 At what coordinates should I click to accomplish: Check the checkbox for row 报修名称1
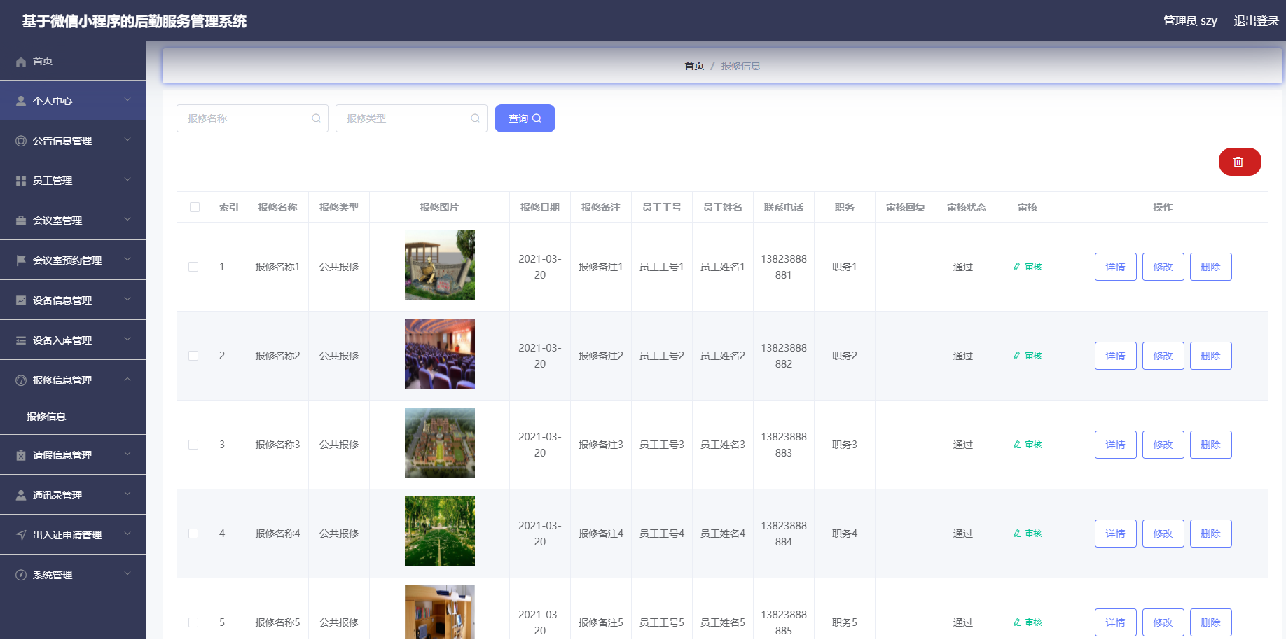tap(193, 267)
